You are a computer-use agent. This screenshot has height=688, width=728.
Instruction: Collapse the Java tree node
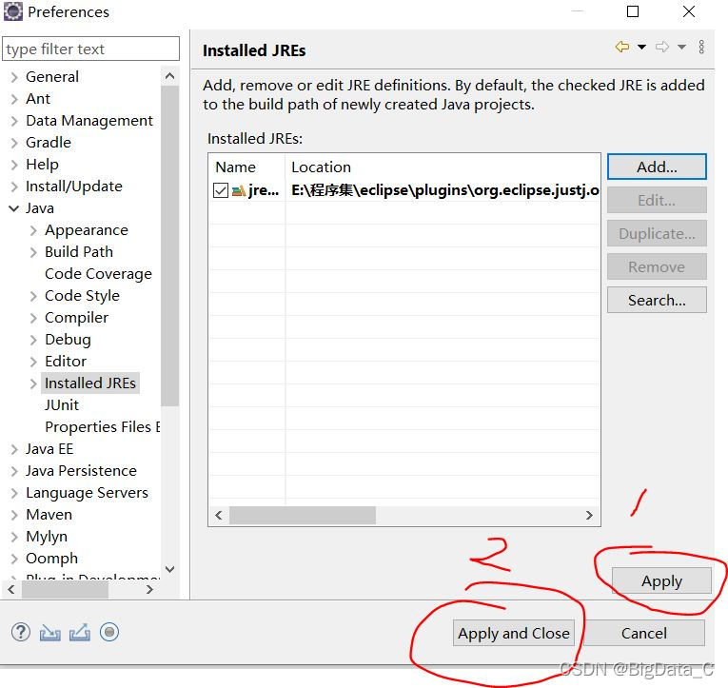[14, 208]
